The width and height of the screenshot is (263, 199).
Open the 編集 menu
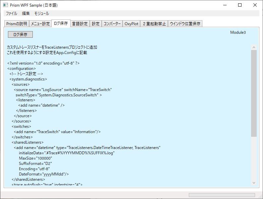(x=26, y=14)
